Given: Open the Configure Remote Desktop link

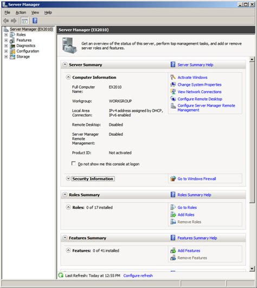Looking at the screenshot, I should (200, 99).
